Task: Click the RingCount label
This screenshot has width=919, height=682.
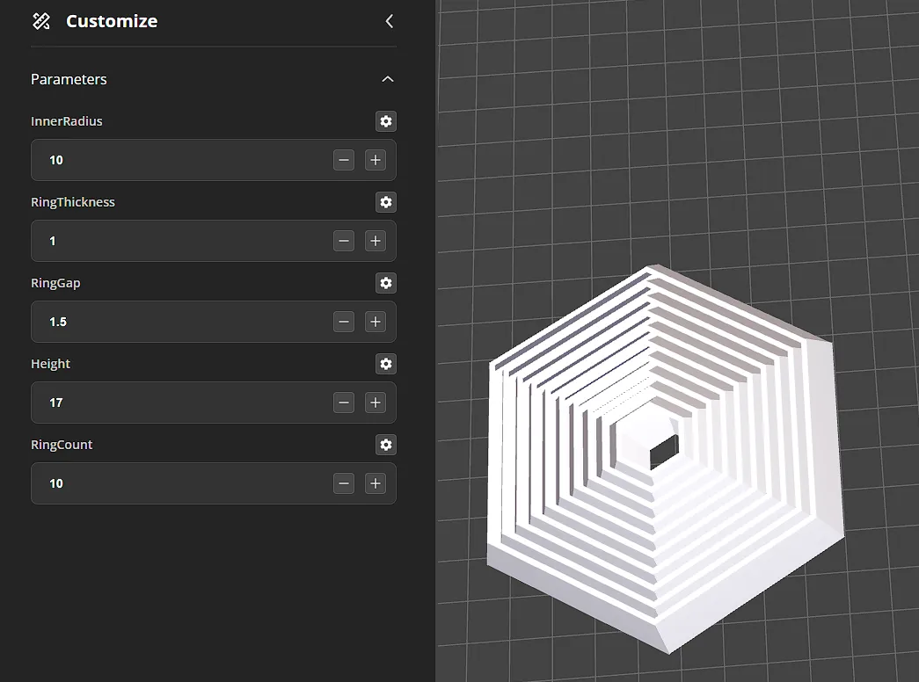Action: click(x=62, y=445)
